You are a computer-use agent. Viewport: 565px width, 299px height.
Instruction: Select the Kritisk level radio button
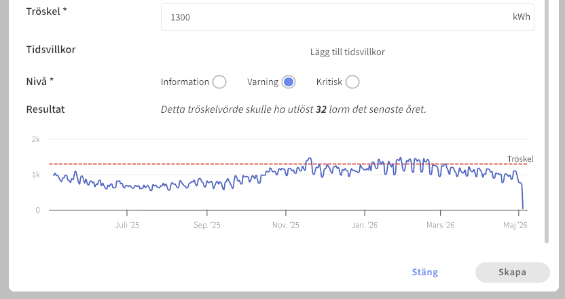coord(352,82)
